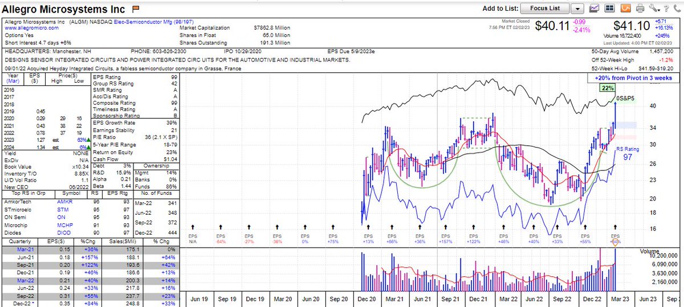Click the $41.10 closing price

pyautogui.click(x=633, y=26)
